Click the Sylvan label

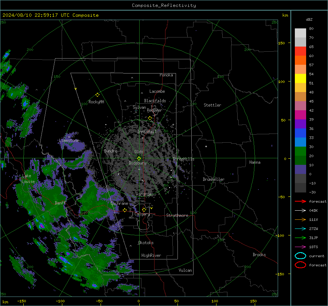(x=139, y=107)
